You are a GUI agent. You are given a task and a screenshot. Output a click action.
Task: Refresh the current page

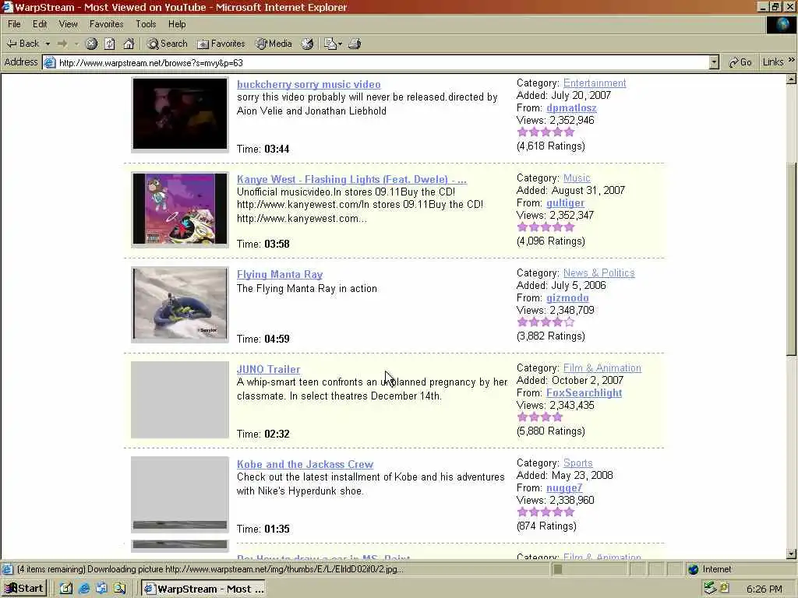110,44
